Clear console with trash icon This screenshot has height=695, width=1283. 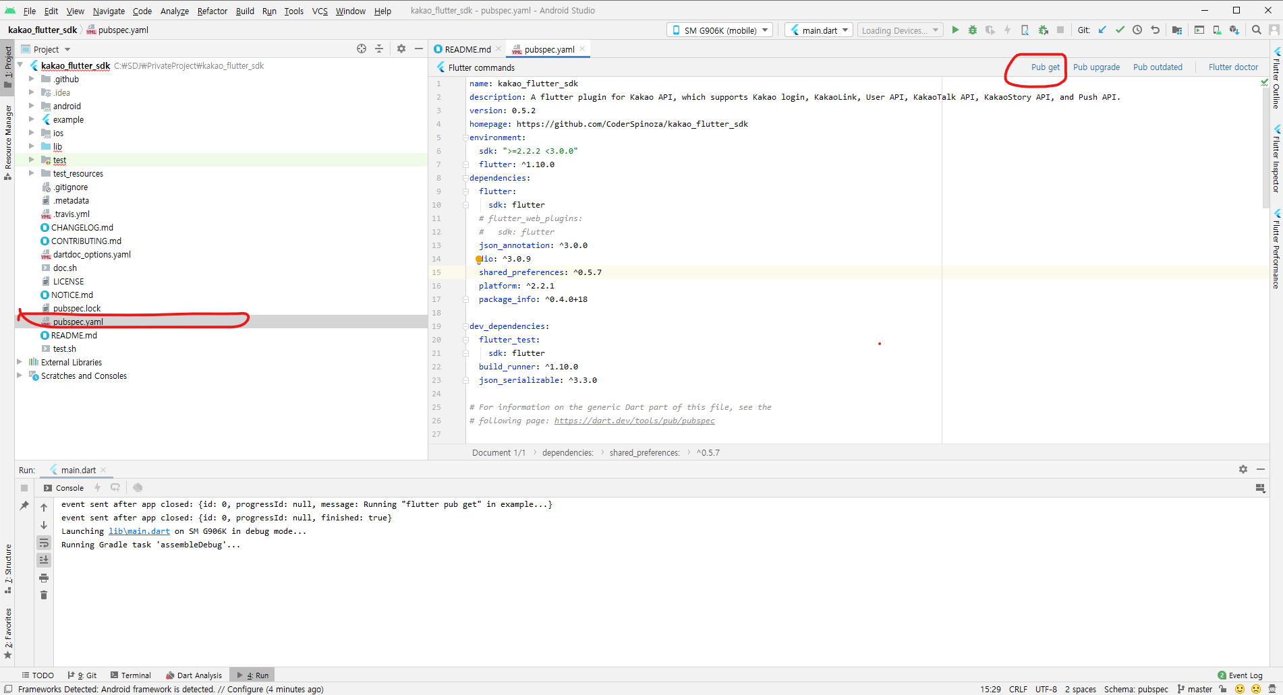[44, 595]
